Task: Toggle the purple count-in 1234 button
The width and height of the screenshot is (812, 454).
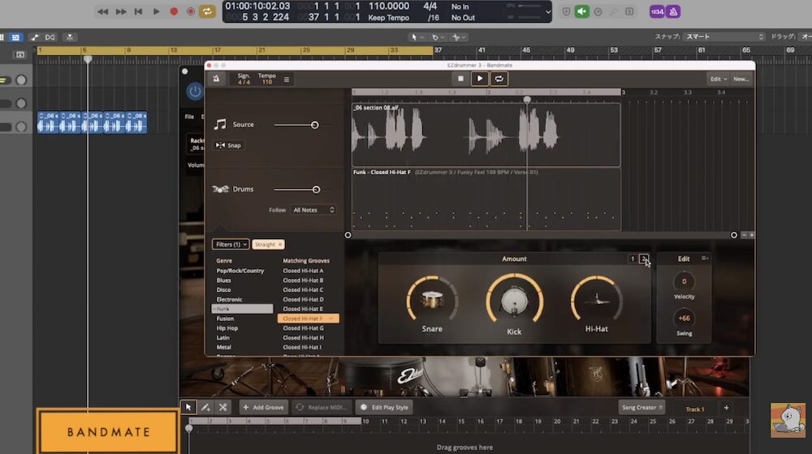Action: [657, 11]
